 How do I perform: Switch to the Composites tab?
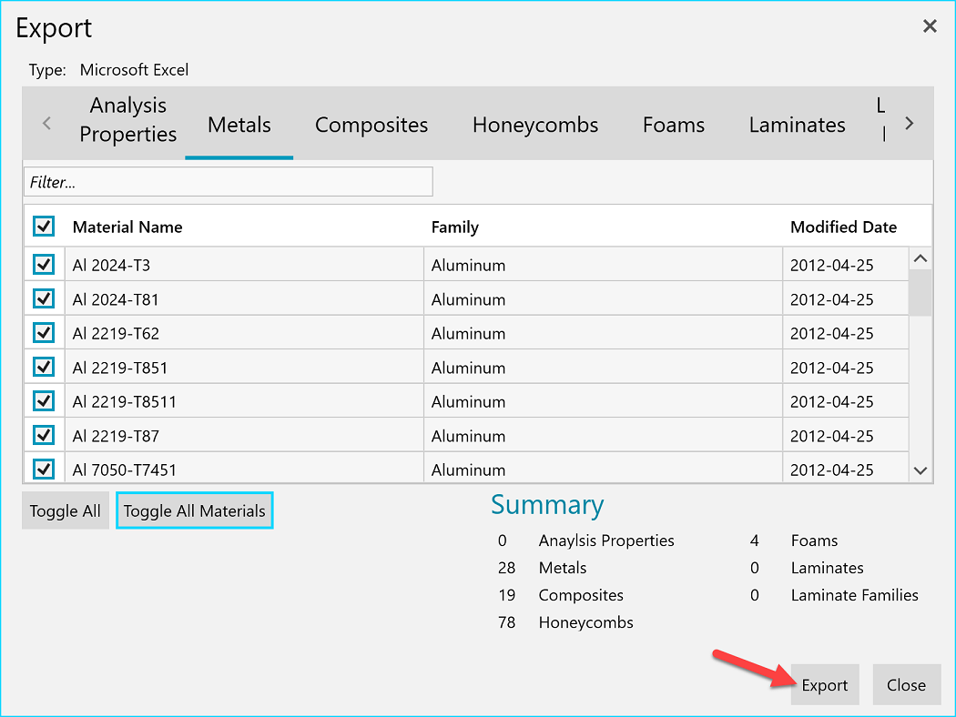point(371,125)
